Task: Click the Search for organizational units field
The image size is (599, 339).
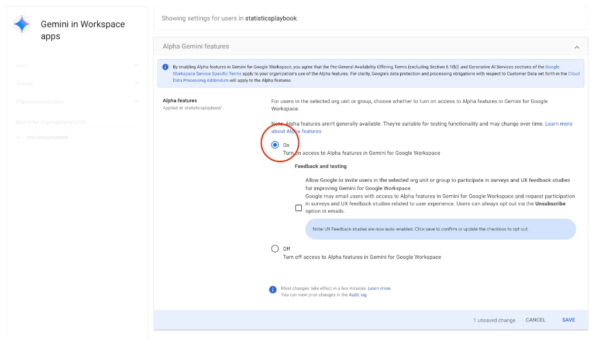Action: point(77,122)
